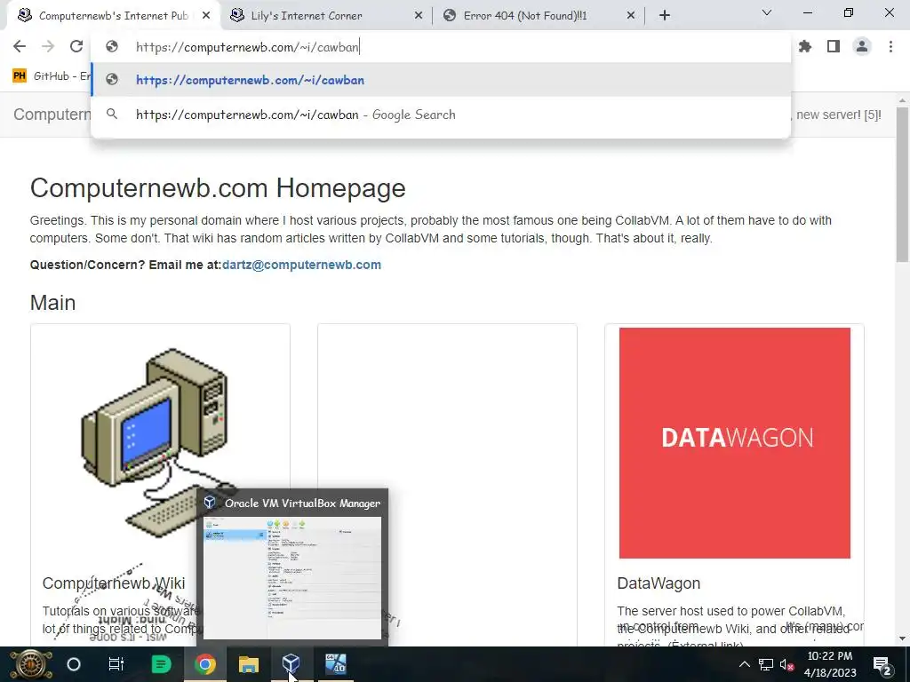
Task: Open the Computernewb Wiki card title
Action: coord(114,583)
